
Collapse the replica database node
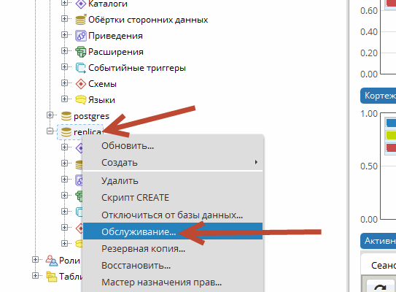[50, 131]
